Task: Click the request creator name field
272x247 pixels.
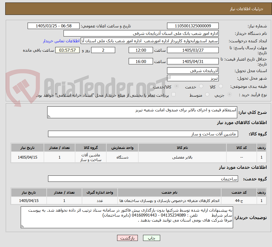Action: pos(149,41)
